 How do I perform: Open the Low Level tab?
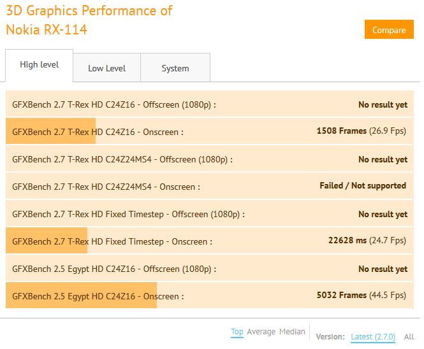point(107,68)
